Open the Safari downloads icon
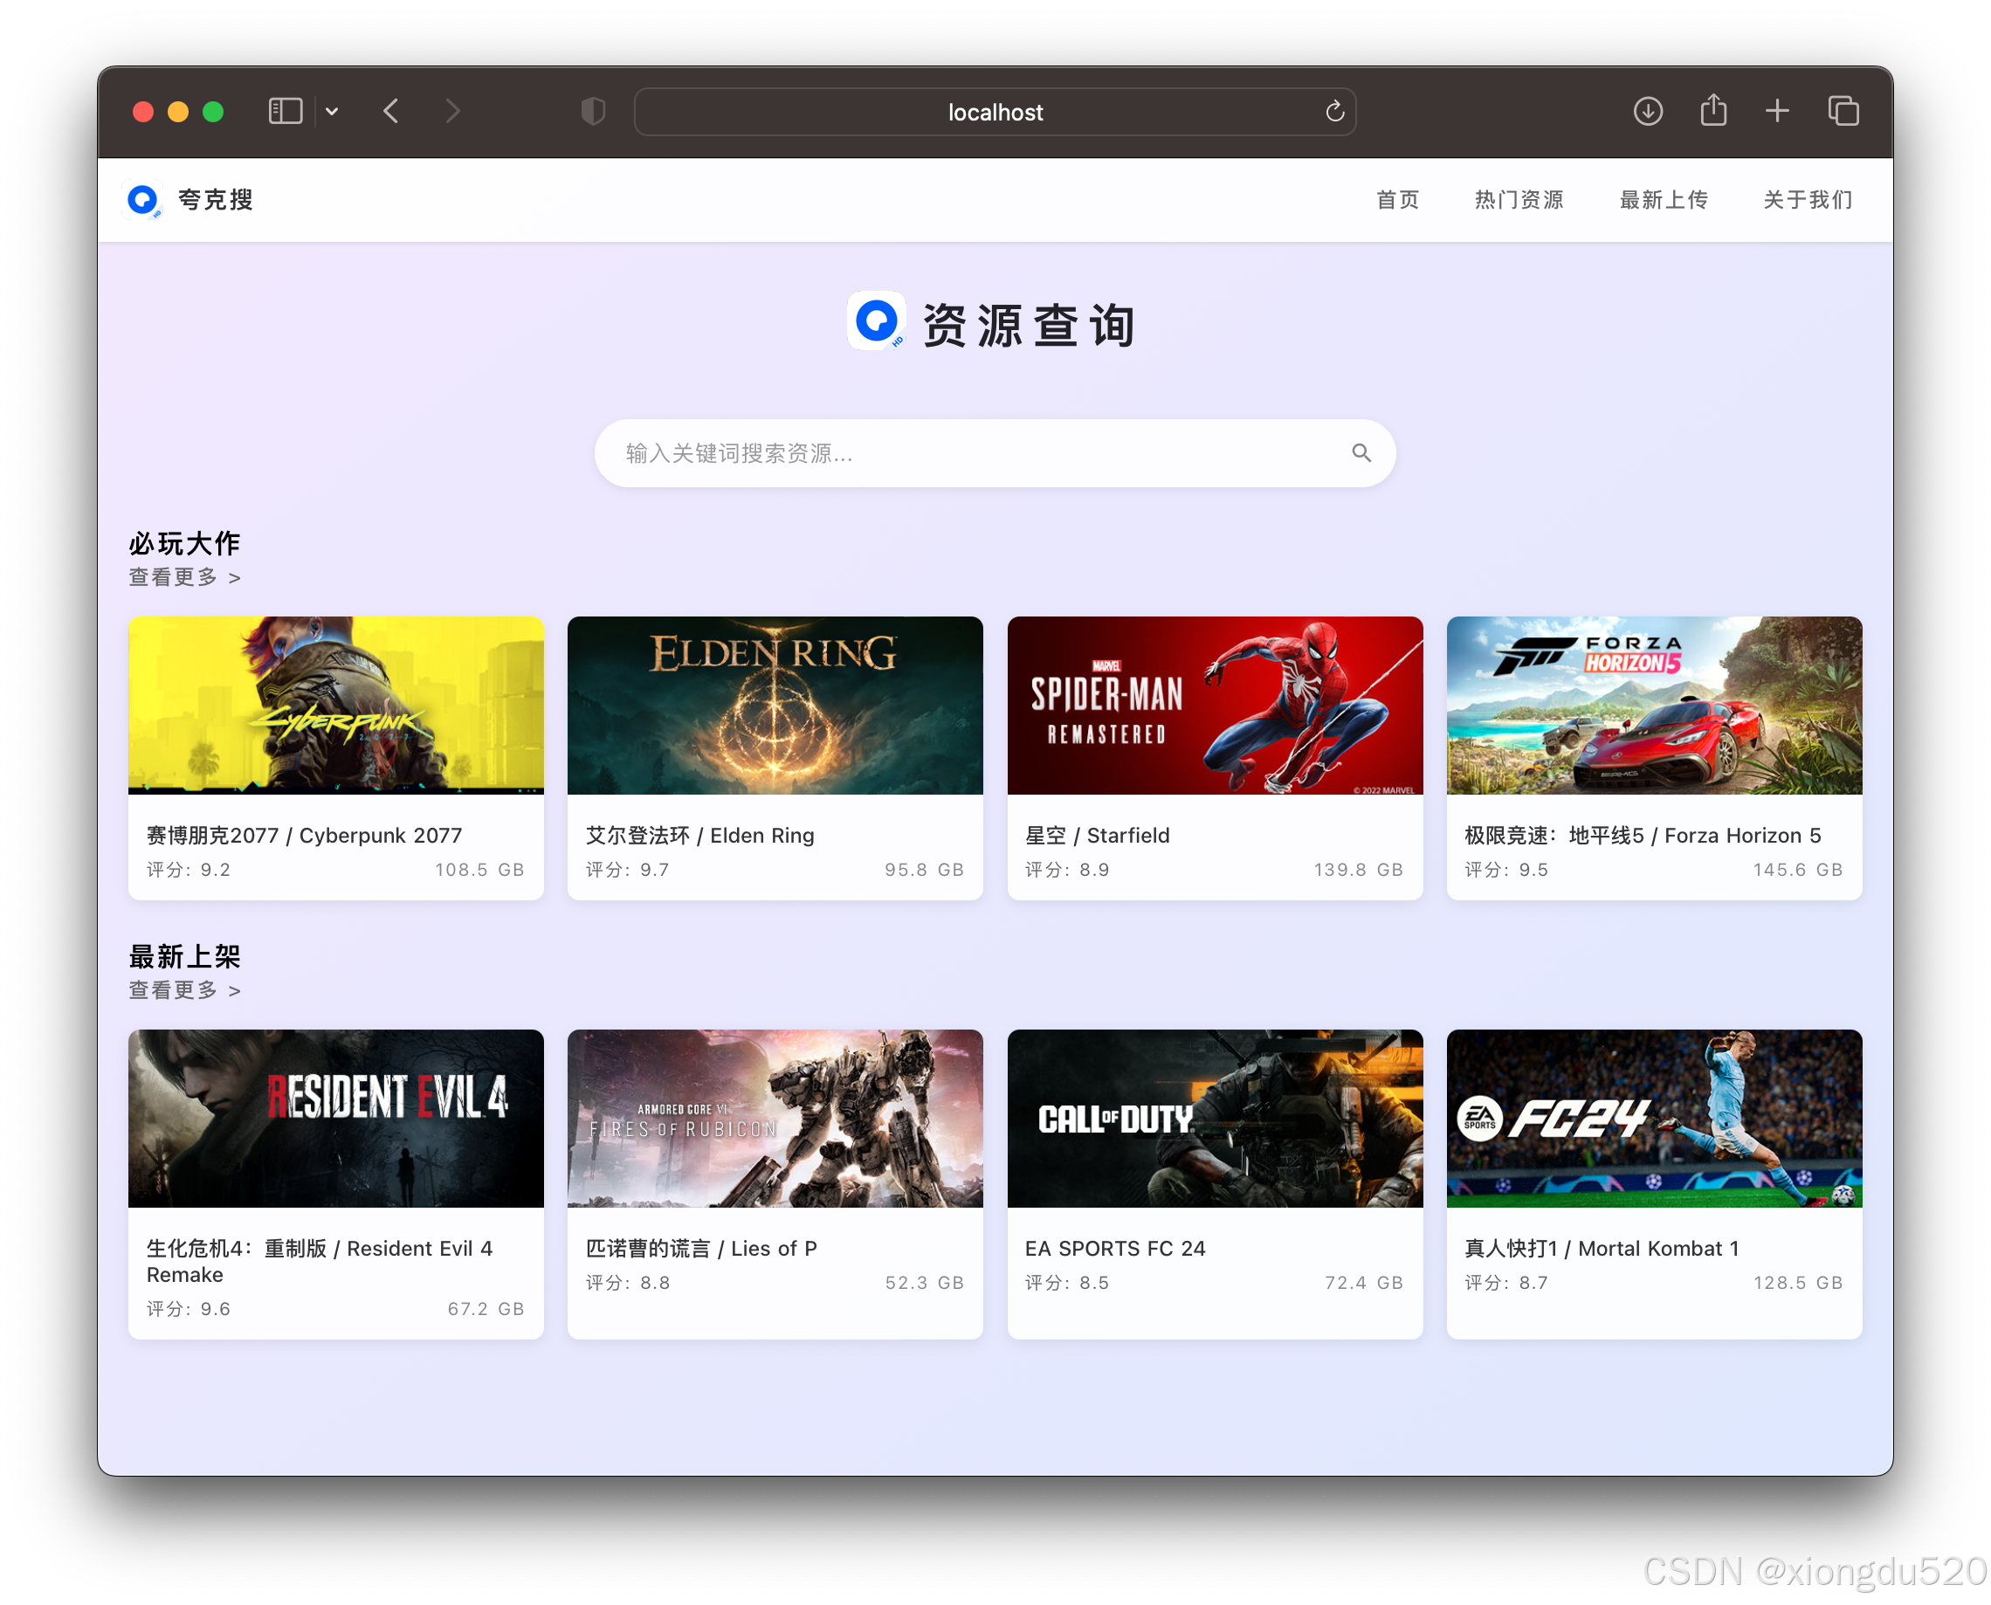Image resolution: width=1991 pixels, height=1605 pixels. click(x=1647, y=112)
